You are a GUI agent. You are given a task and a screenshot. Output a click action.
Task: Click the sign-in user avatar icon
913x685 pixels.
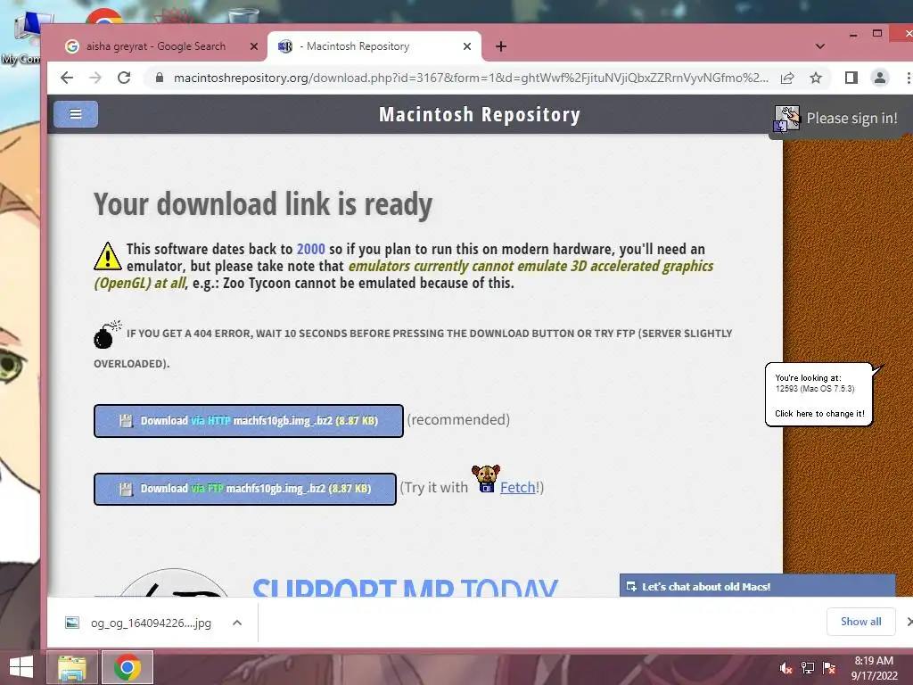786,119
